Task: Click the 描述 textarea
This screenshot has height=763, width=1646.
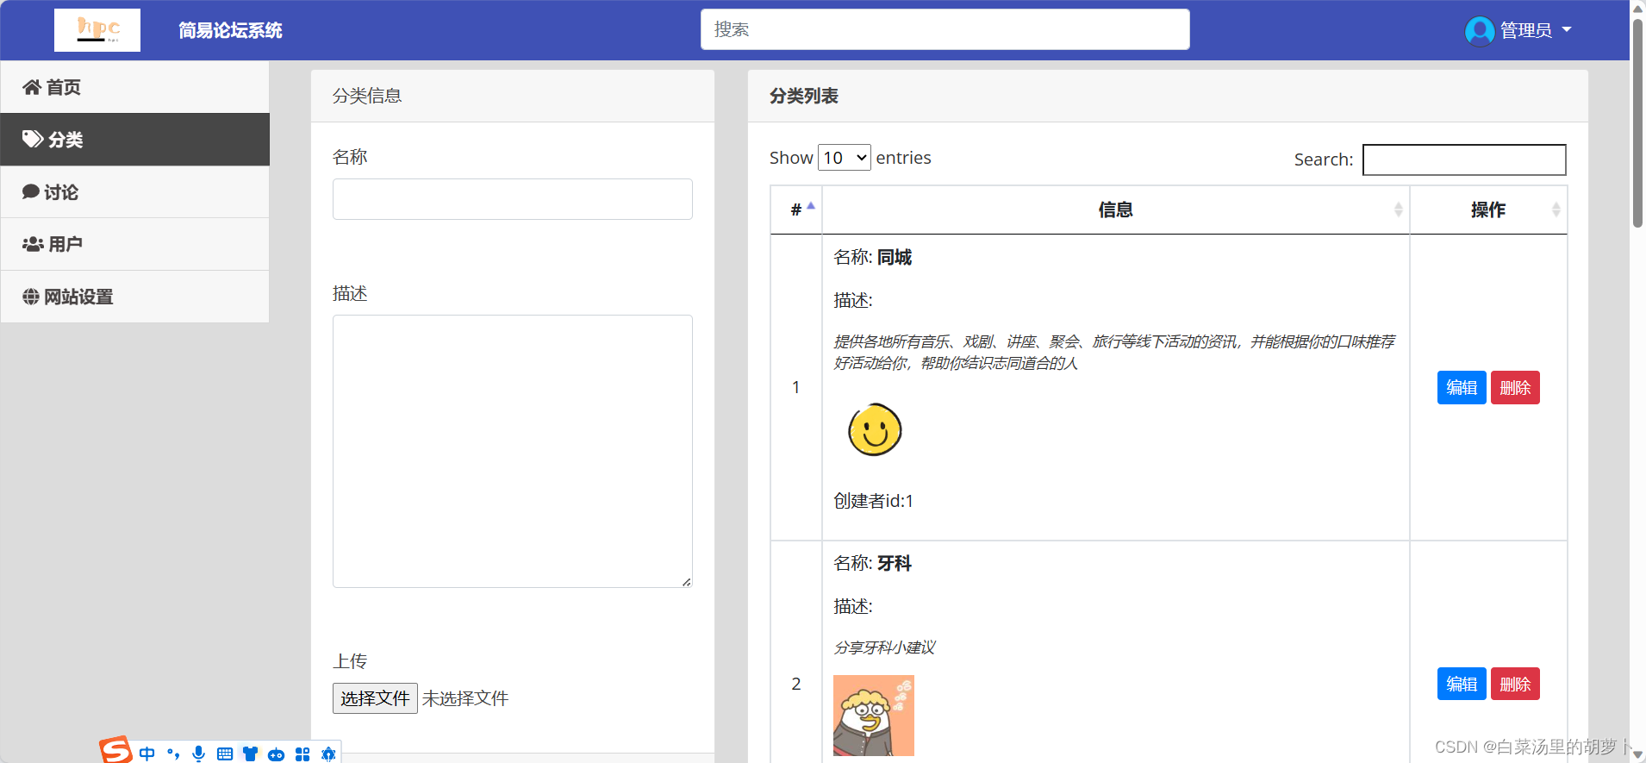Action: (x=512, y=451)
